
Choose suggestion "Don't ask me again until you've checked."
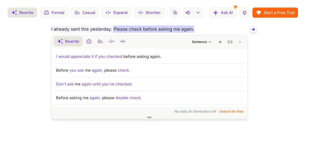(149, 84)
